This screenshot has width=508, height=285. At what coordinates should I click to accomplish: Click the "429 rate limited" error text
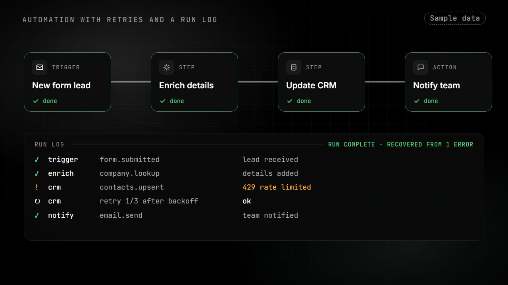click(x=277, y=187)
